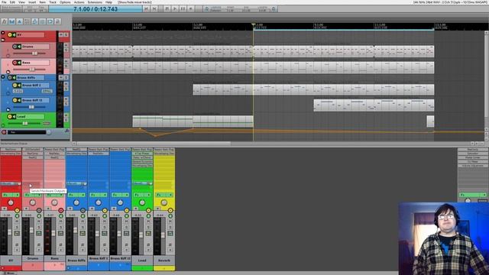Open the Actions menu

tap(79, 2)
